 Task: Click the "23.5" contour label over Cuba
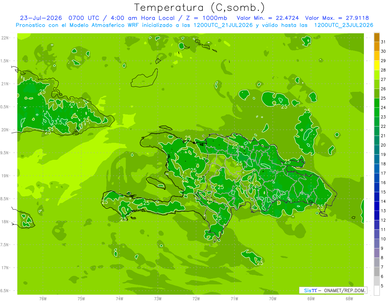click(57, 122)
